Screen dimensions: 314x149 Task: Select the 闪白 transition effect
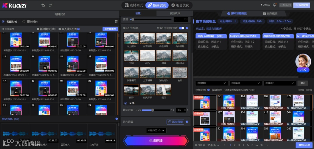(147, 56)
